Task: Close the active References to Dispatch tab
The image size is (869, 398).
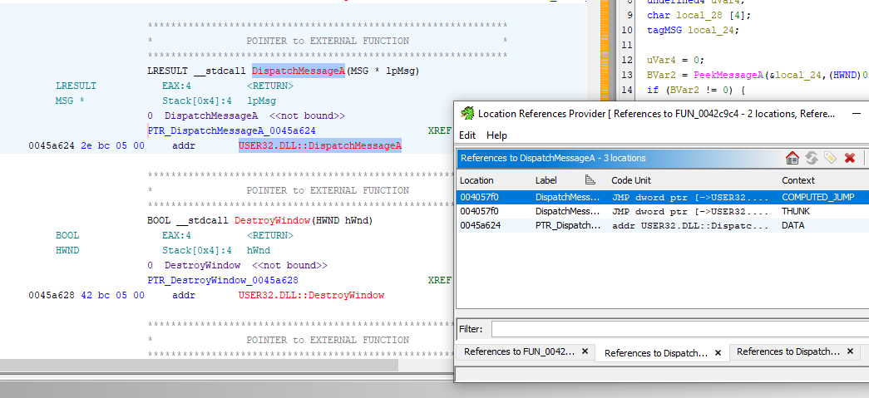Action: coord(718,353)
